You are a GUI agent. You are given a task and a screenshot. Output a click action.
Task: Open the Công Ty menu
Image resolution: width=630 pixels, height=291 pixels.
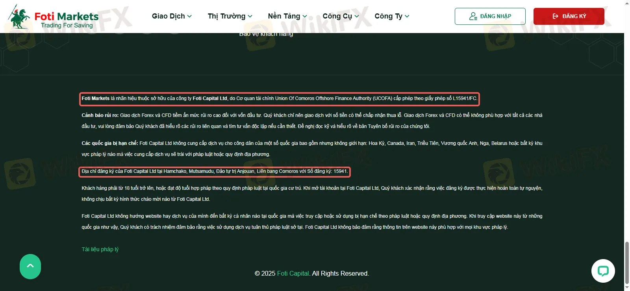coord(392,16)
